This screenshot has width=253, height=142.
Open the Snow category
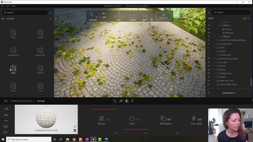point(13,87)
